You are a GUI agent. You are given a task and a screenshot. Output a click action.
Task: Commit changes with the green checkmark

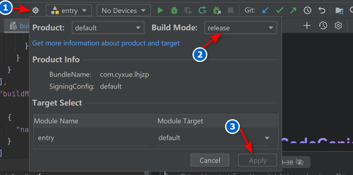tap(280, 11)
